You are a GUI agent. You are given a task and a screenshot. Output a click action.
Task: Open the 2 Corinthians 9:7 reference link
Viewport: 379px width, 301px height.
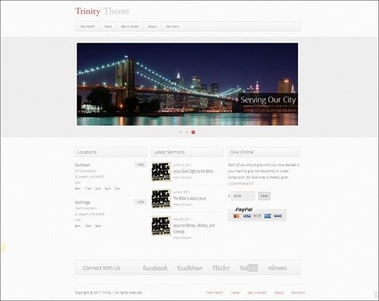pos(240,183)
